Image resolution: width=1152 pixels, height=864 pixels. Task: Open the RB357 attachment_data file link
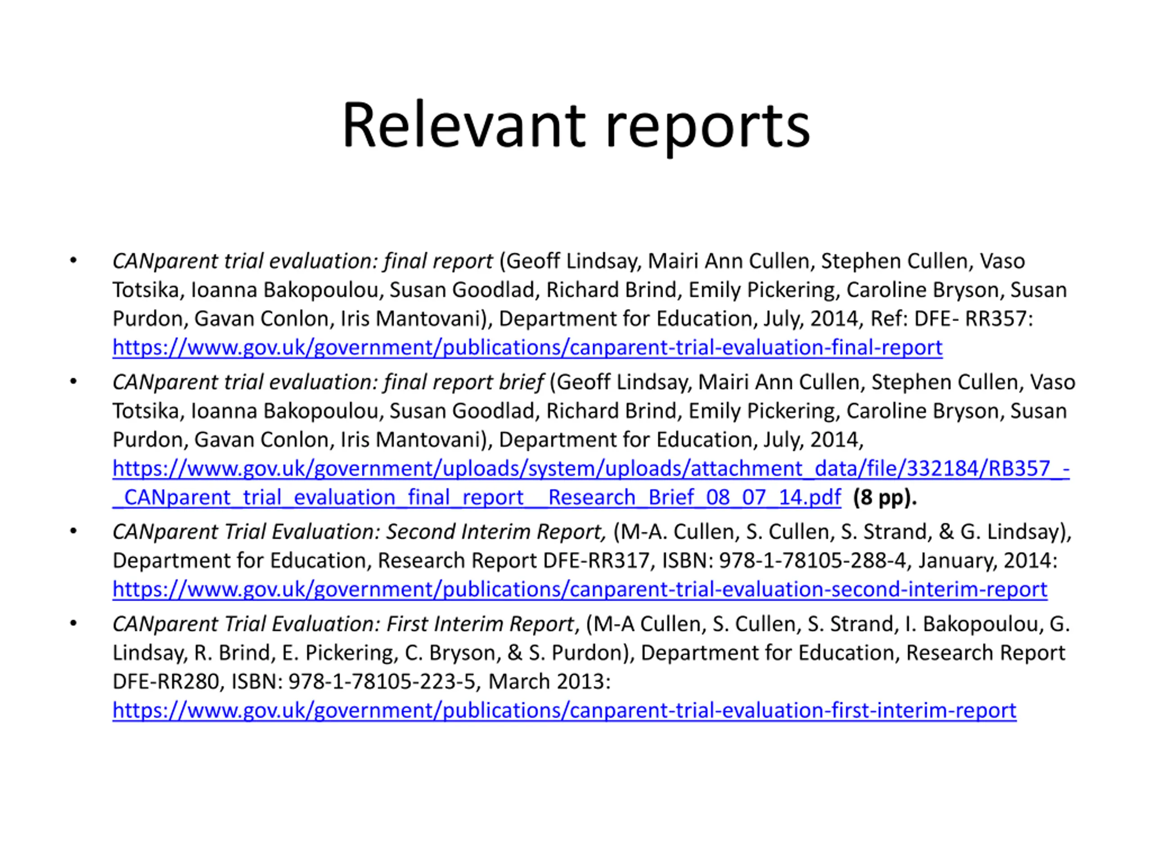coord(591,469)
